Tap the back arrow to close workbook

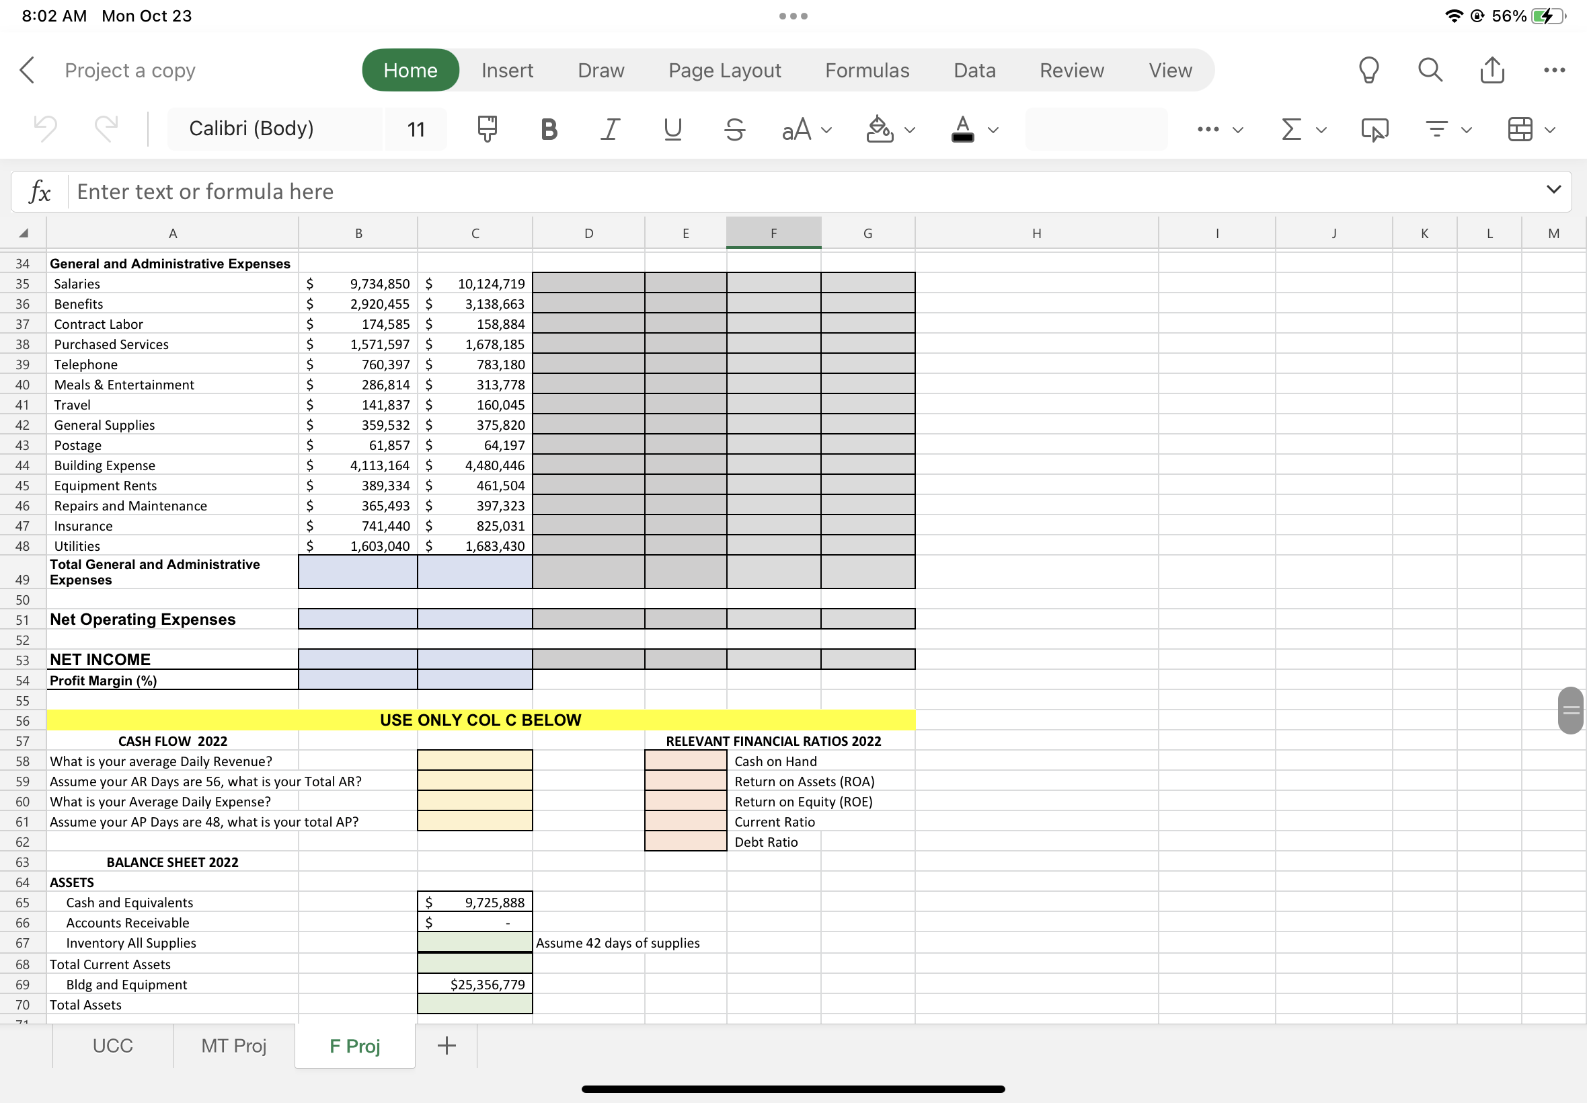[x=28, y=70]
